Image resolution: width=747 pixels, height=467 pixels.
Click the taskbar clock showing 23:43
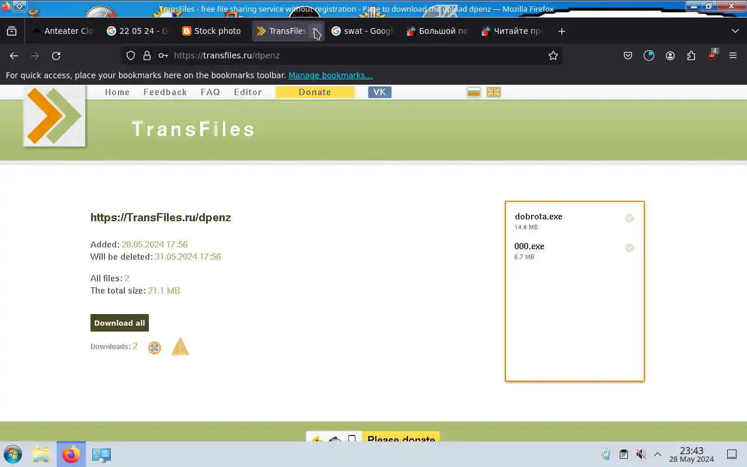coord(692,454)
